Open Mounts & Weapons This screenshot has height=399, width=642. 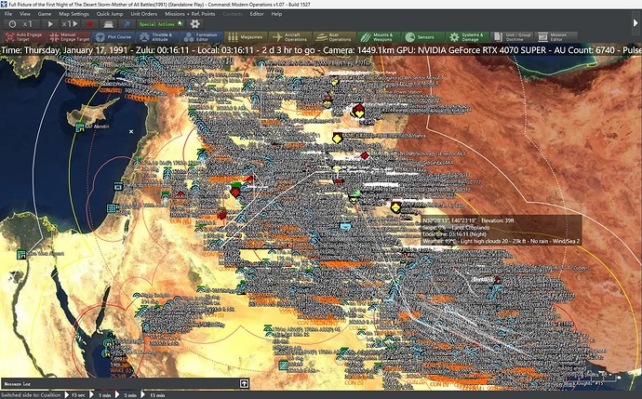379,37
